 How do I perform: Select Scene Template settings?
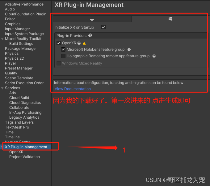19,78
